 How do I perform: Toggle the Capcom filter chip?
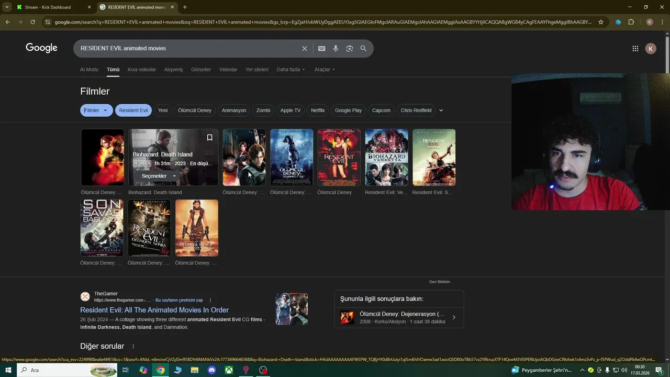pyautogui.click(x=381, y=110)
